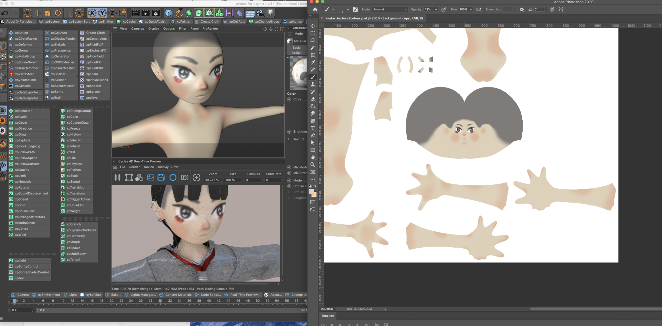
Task: Open the brush preset picker arrow
Action: [348, 10]
